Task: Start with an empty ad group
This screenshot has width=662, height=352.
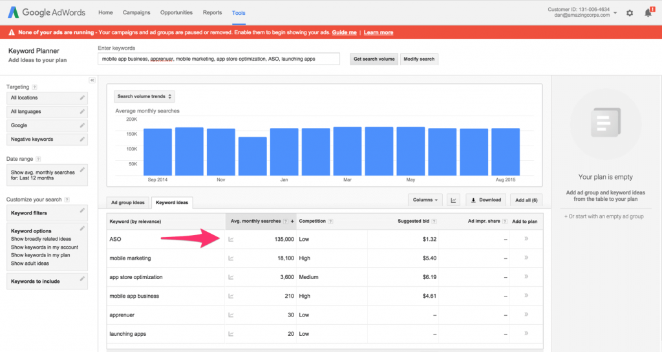Action: tap(604, 216)
